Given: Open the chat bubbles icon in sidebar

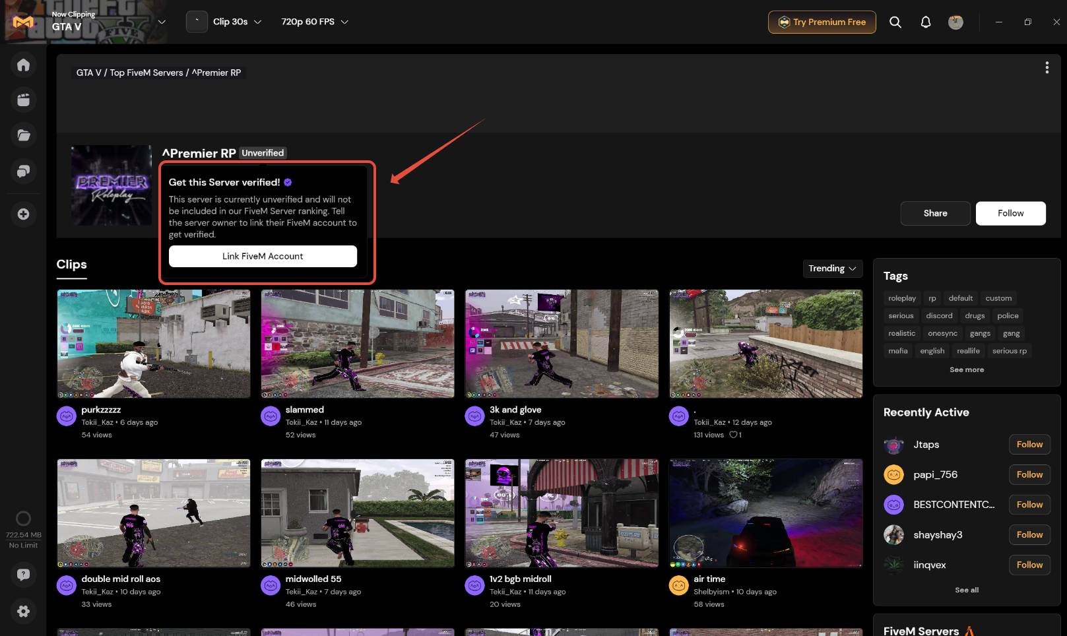Looking at the screenshot, I should point(23,171).
